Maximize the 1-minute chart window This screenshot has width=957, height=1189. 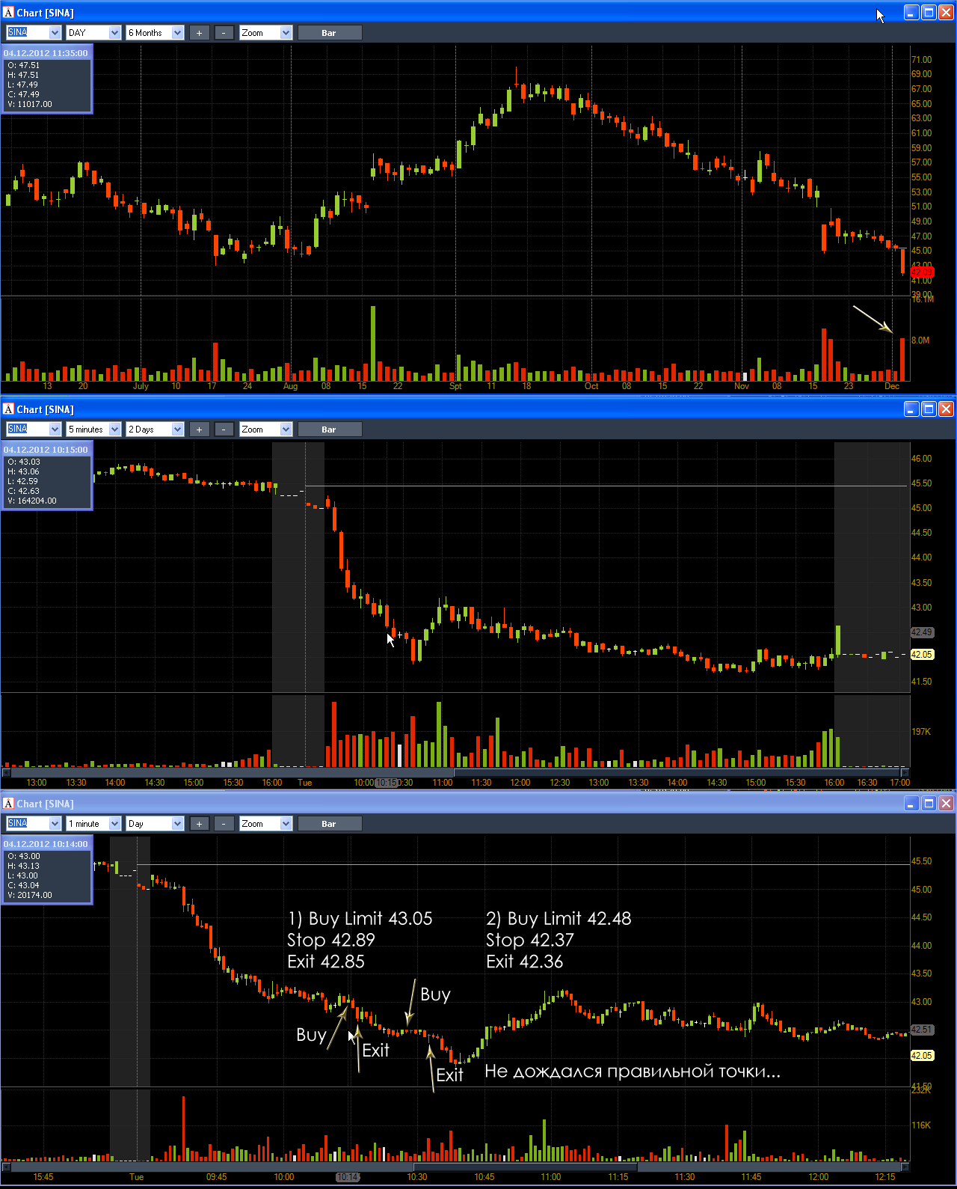[929, 804]
